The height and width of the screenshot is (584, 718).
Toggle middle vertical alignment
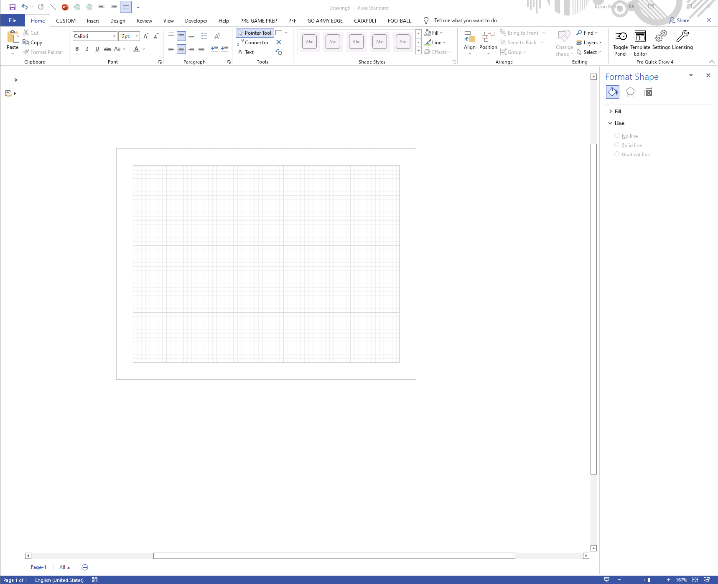(x=181, y=36)
